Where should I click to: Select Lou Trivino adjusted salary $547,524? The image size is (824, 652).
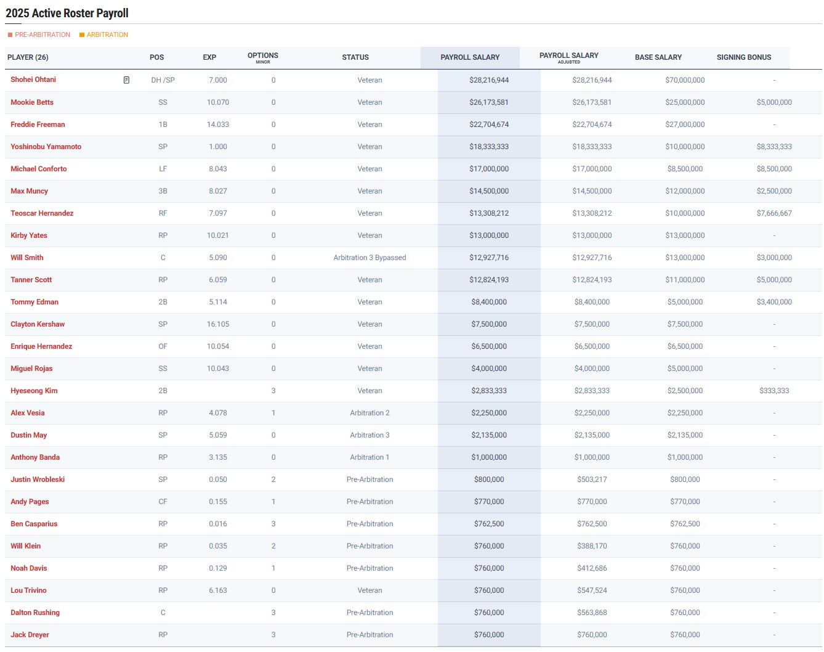coord(592,590)
